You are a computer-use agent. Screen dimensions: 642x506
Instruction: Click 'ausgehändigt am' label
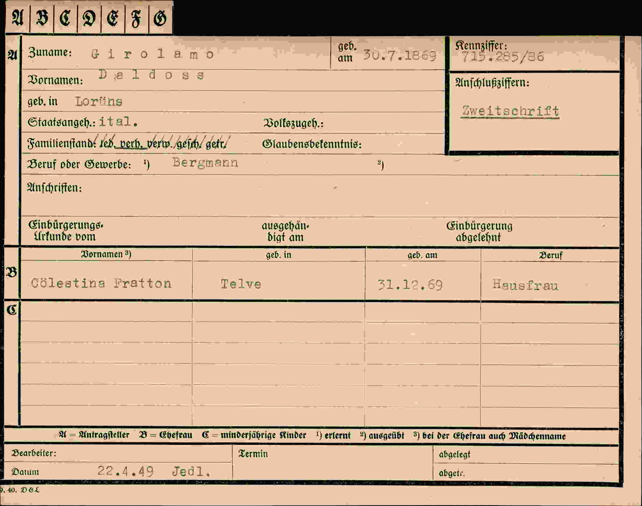[x=285, y=232]
